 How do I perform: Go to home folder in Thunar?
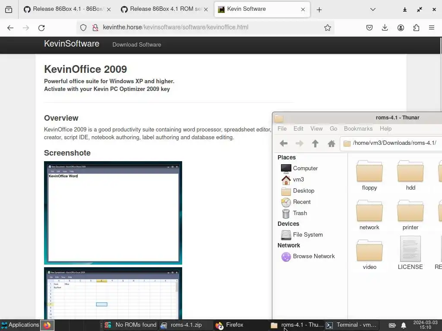click(x=331, y=144)
